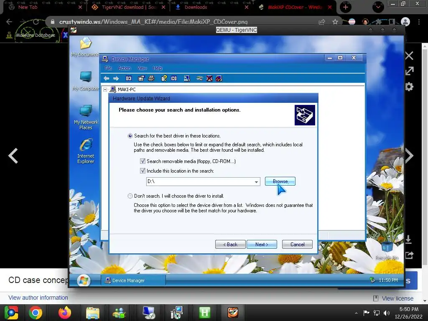Select 'Don't search. I will choose' radio button
428x321 pixels.
[x=130, y=196]
